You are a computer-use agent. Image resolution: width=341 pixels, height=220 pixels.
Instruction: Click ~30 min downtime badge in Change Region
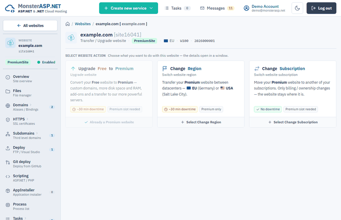click(x=180, y=109)
